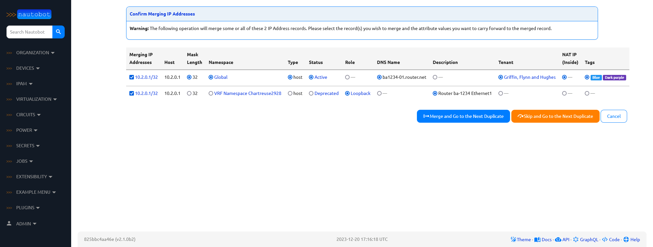Cancel the merge operation
Image resolution: width=653 pixels, height=247 pixels.
[614, 116]
